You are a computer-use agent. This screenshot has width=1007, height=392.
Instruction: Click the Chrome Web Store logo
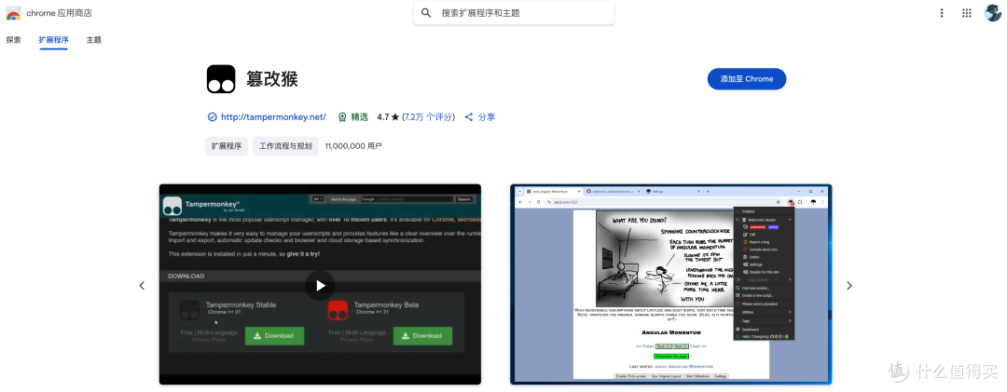tap(13, 13)
